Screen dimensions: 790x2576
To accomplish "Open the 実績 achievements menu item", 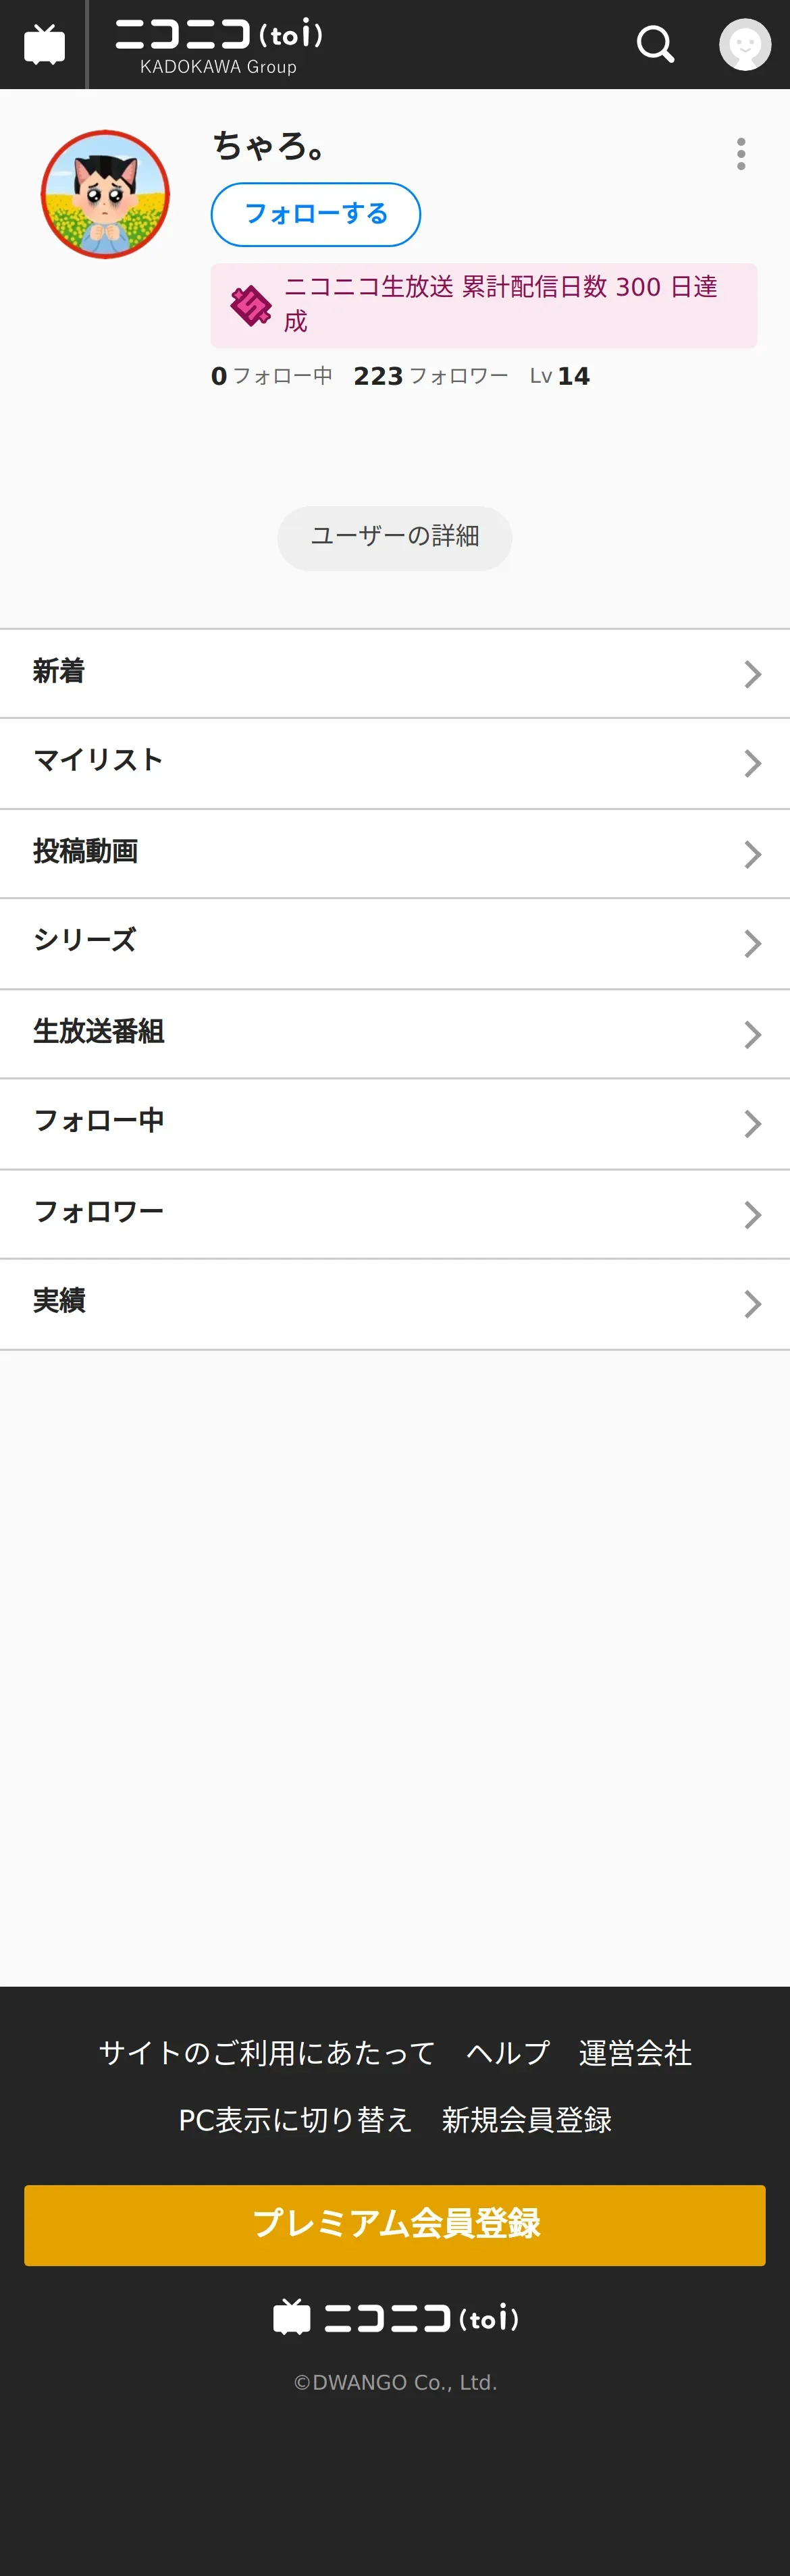I will (60, 1302).
